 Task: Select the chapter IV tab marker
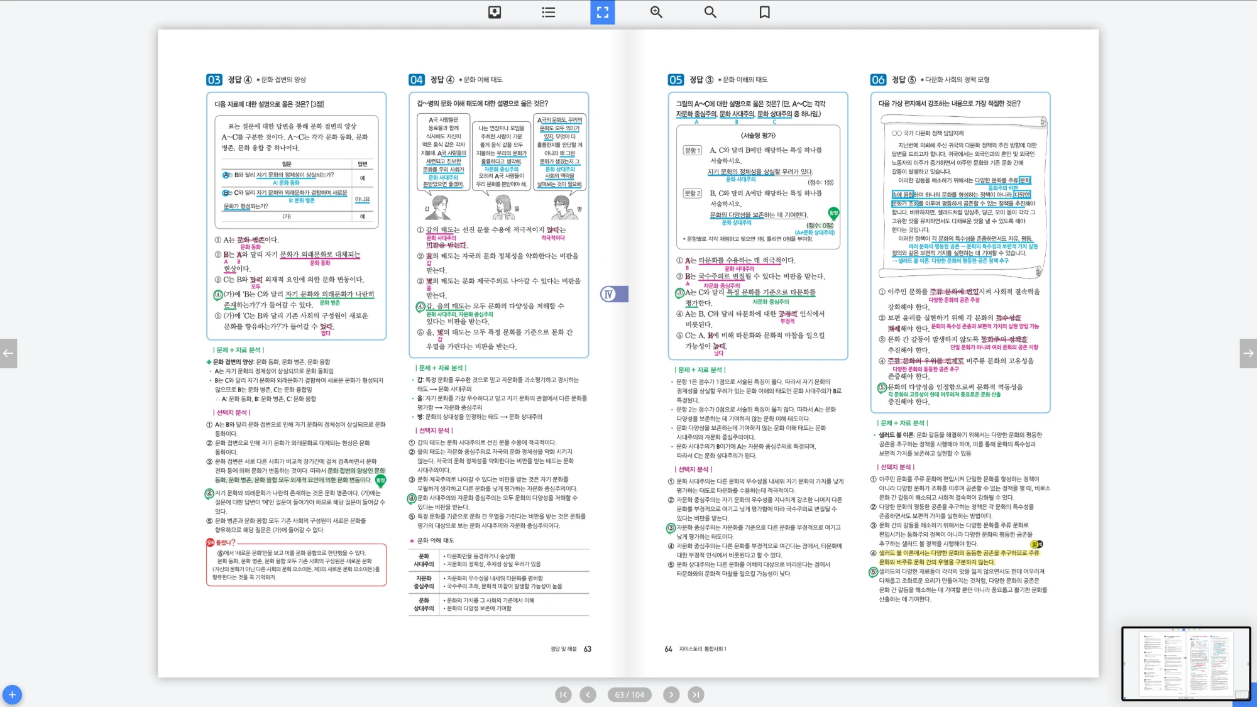[x=614, y=294]
